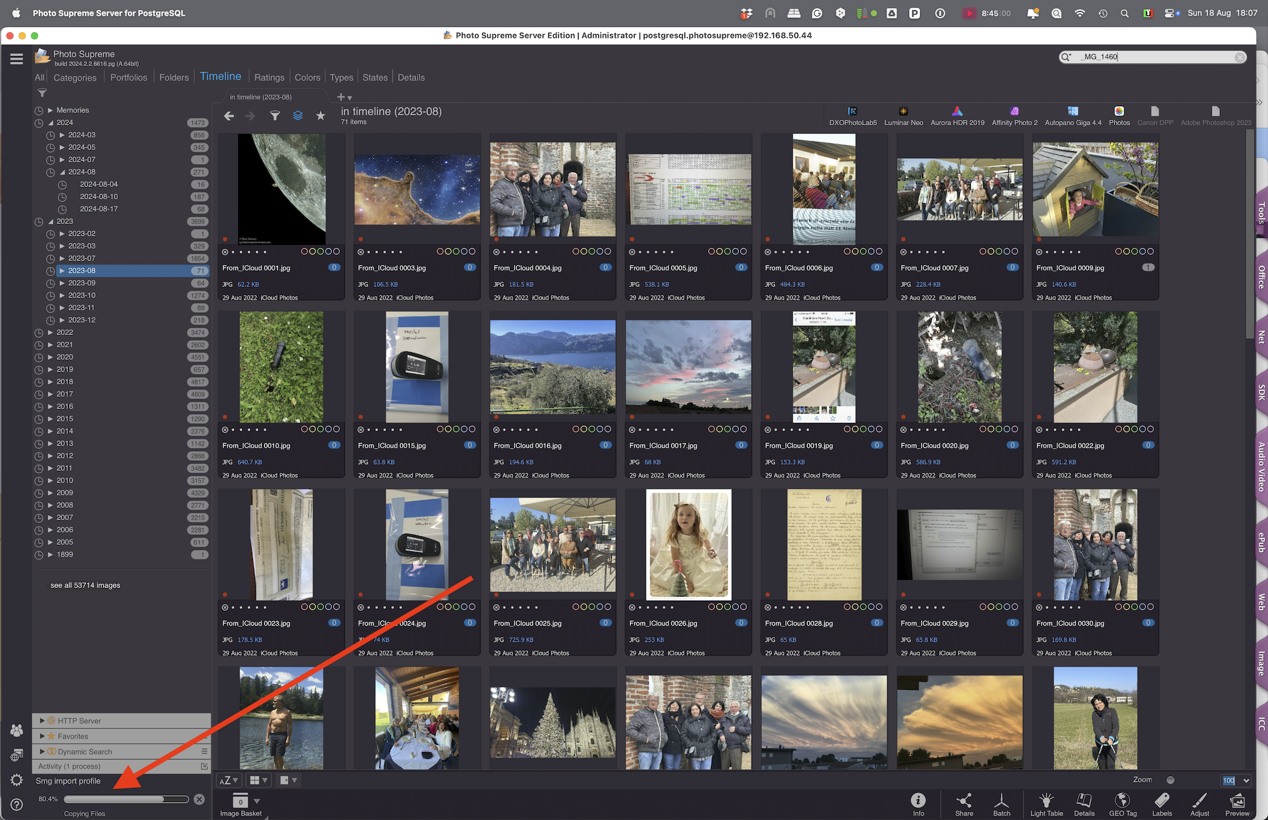The image size is (1268, 820).
Task: Open the Labels panel
Action: pos(1162,805)
